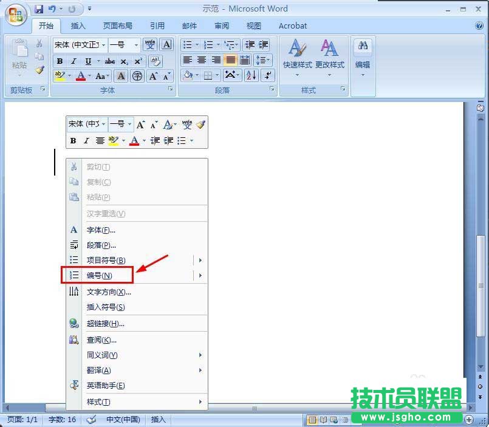Click the 字数: 16 word count in status bar
The height and width of the screenshot is (427, 489).
point(62,420)
